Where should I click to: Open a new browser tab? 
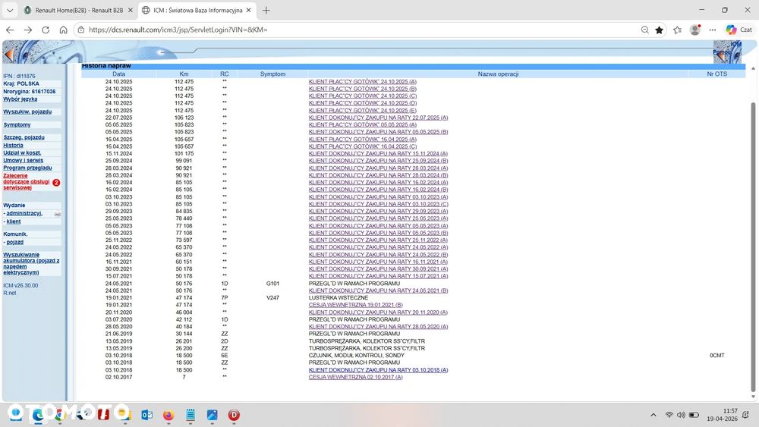[266, 10]
